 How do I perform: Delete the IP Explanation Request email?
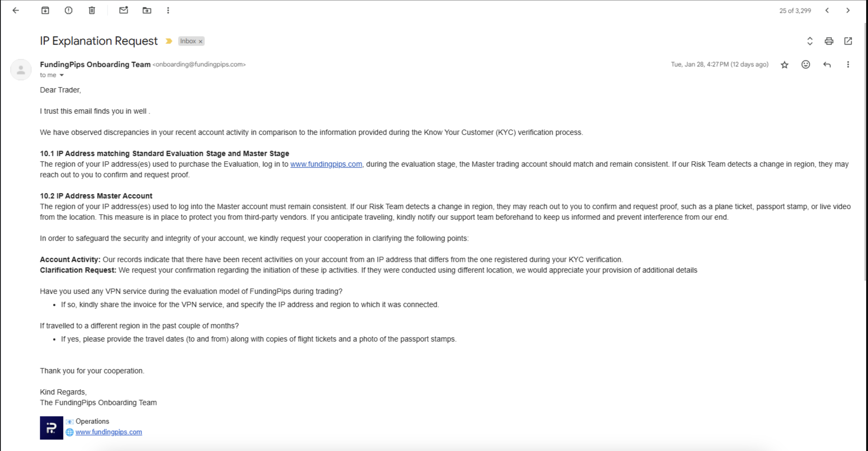[92, 10]
